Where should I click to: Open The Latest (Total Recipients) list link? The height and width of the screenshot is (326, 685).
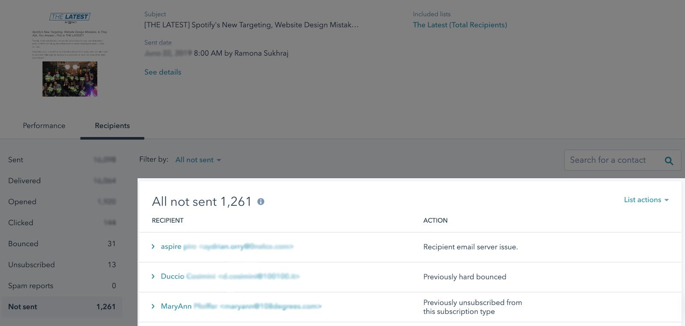click(x=460, y=25)
